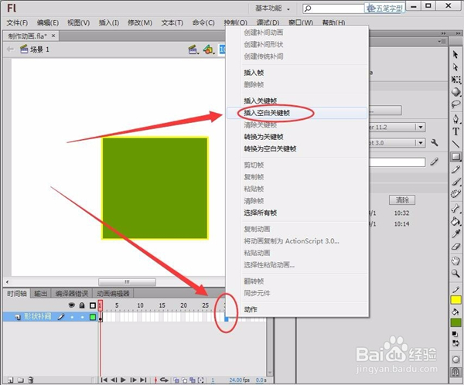Open the Script 3.0 dropdown
Viewport: 464px width, 385px height.
pos(420,143)
